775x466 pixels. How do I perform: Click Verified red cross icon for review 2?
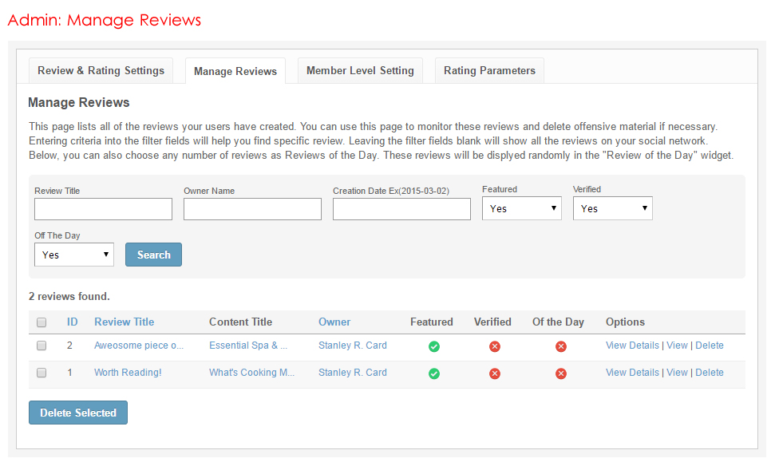point(495,346)
